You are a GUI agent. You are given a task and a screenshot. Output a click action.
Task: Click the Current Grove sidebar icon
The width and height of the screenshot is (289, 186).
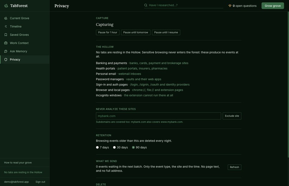(6, 18)
